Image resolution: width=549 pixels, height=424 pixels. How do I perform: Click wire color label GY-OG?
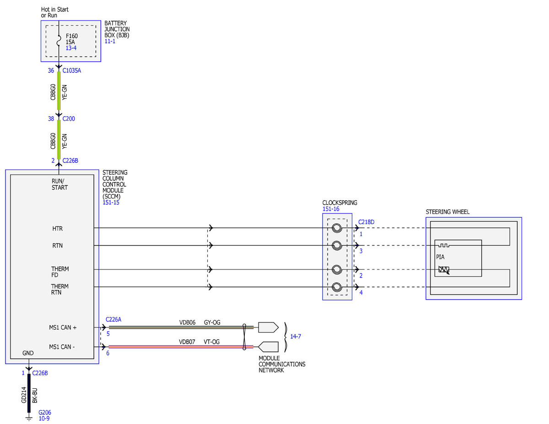pyautogui.click(x=212, y=322)
